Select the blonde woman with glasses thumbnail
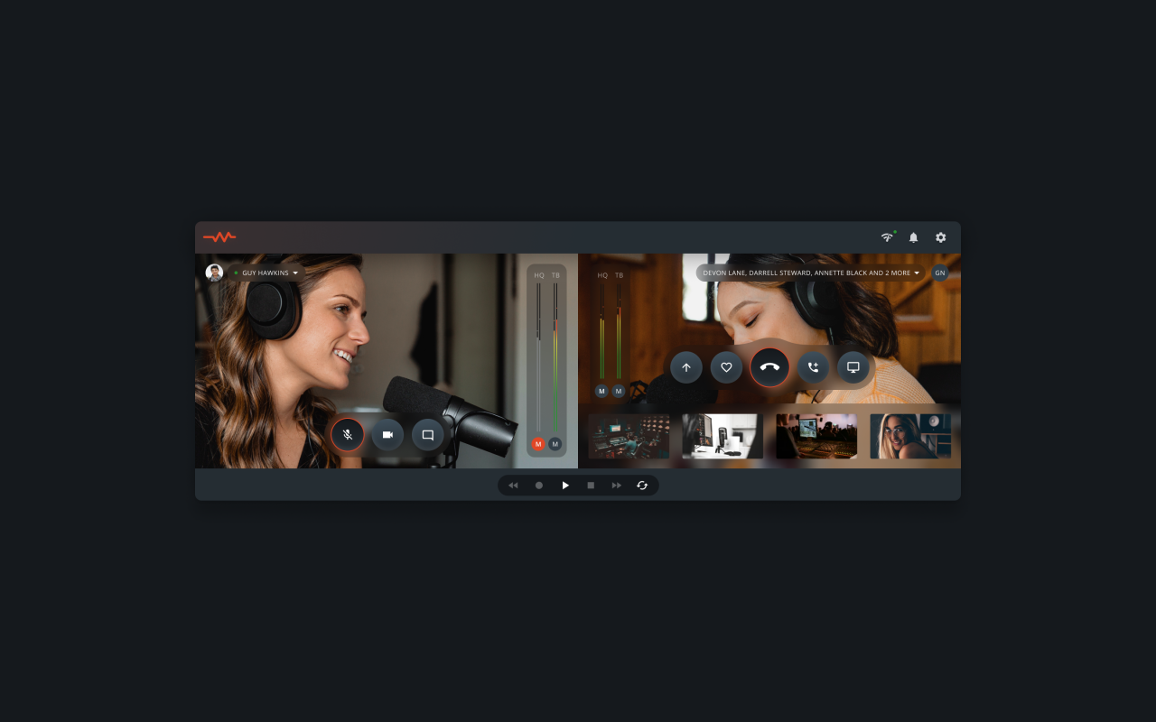The image size is (1156, 722). click(909, 436)
